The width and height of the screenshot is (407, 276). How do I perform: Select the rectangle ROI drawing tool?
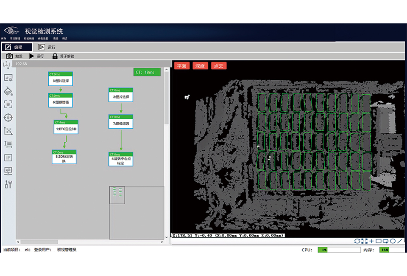coord(379,241)
